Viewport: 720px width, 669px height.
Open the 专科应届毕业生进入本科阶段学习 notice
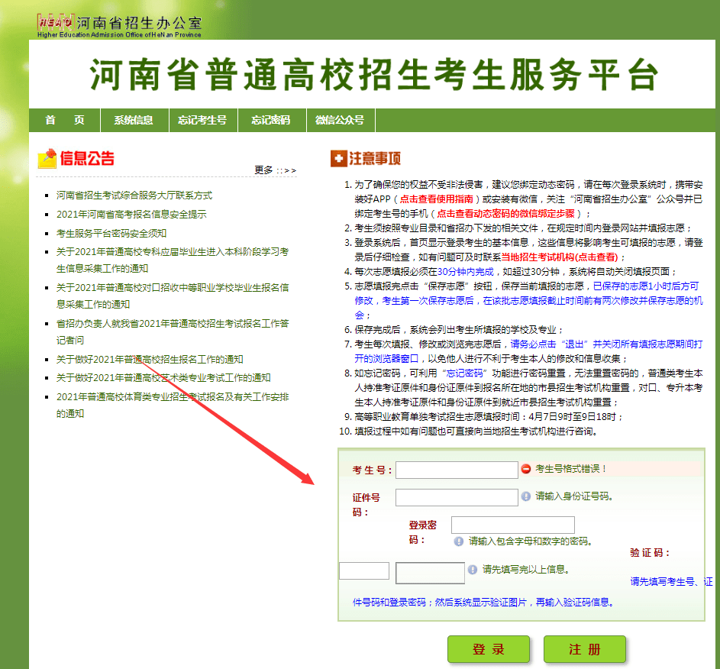pyautogui.click(x=173, y=260)
